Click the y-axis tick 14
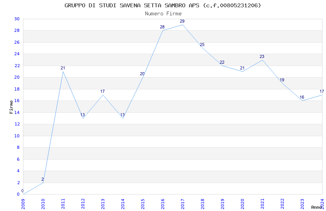 coord(17,112)
